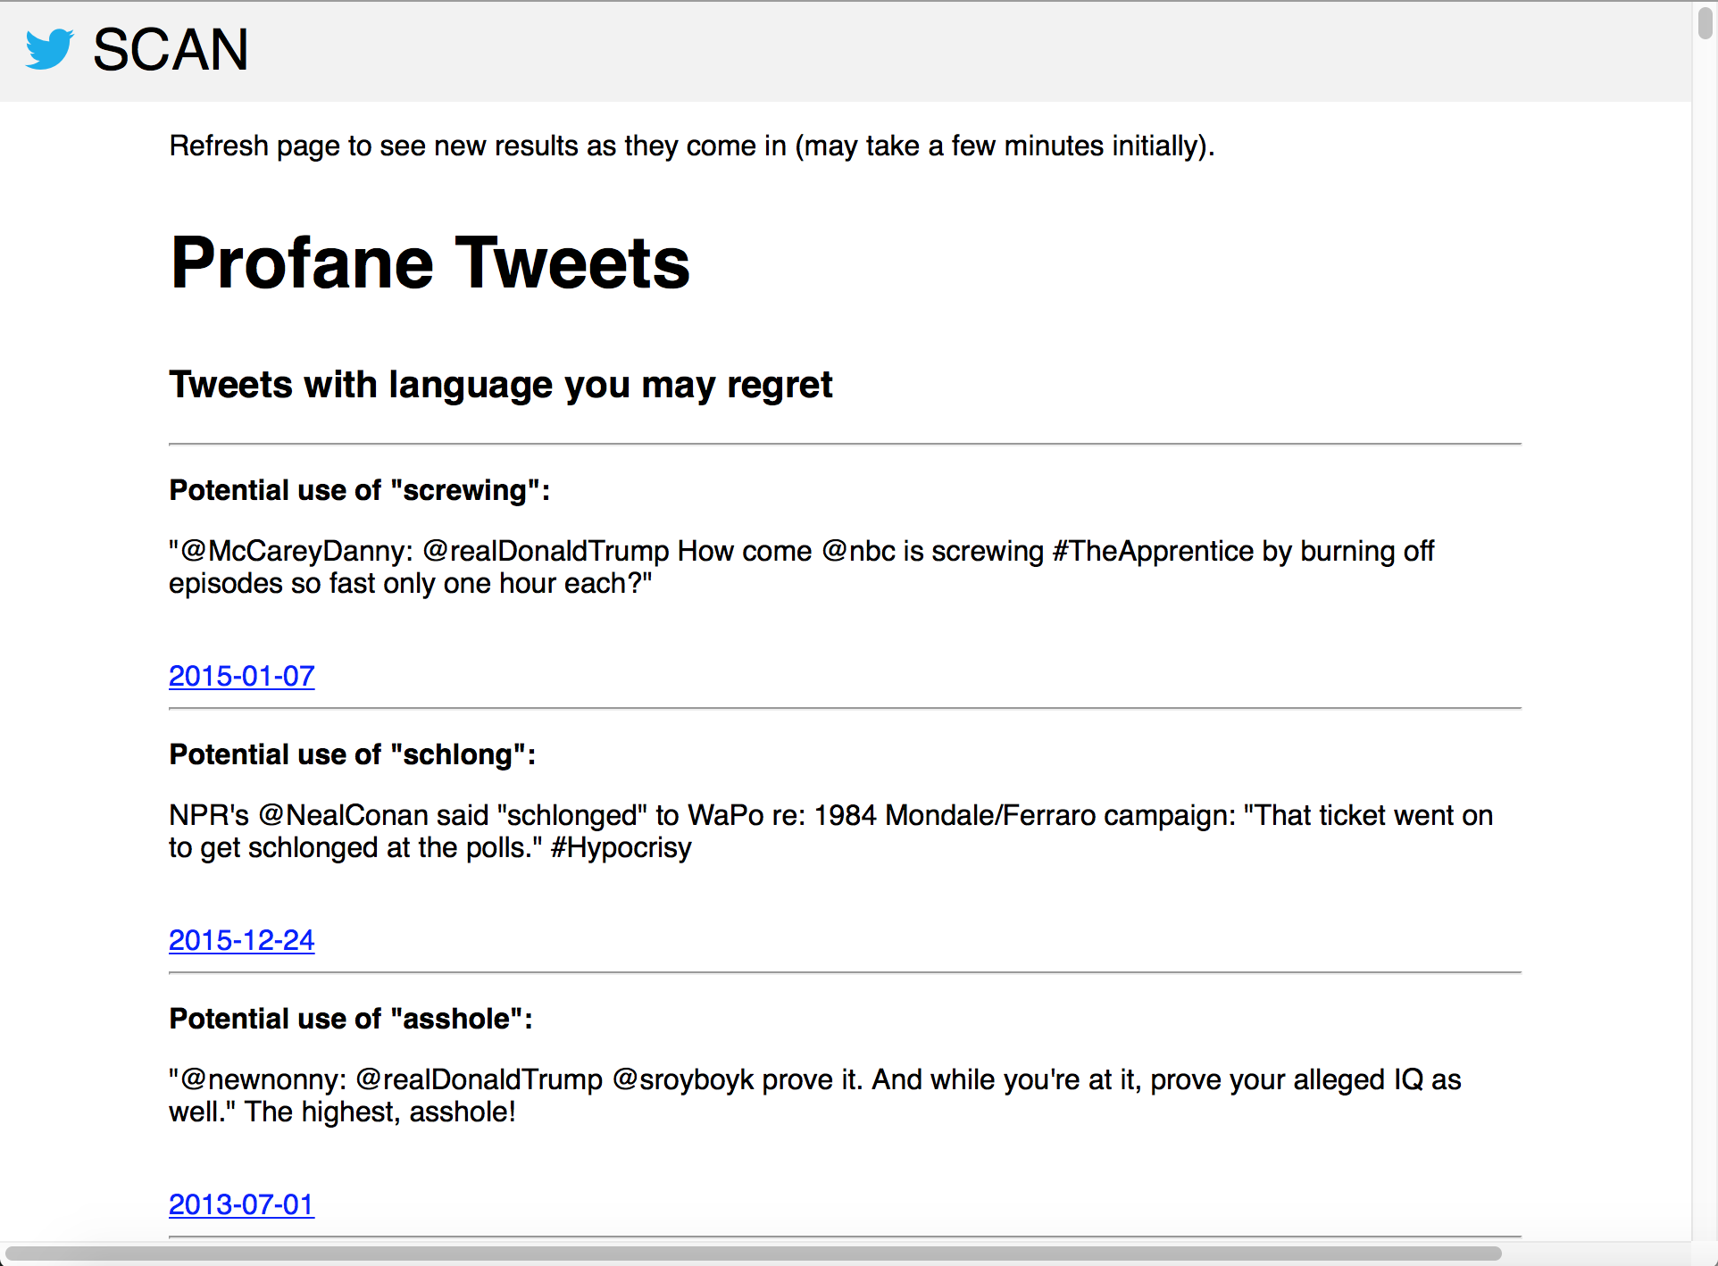
Task: Click the Twitter bird logo icon
Action: 49,49
